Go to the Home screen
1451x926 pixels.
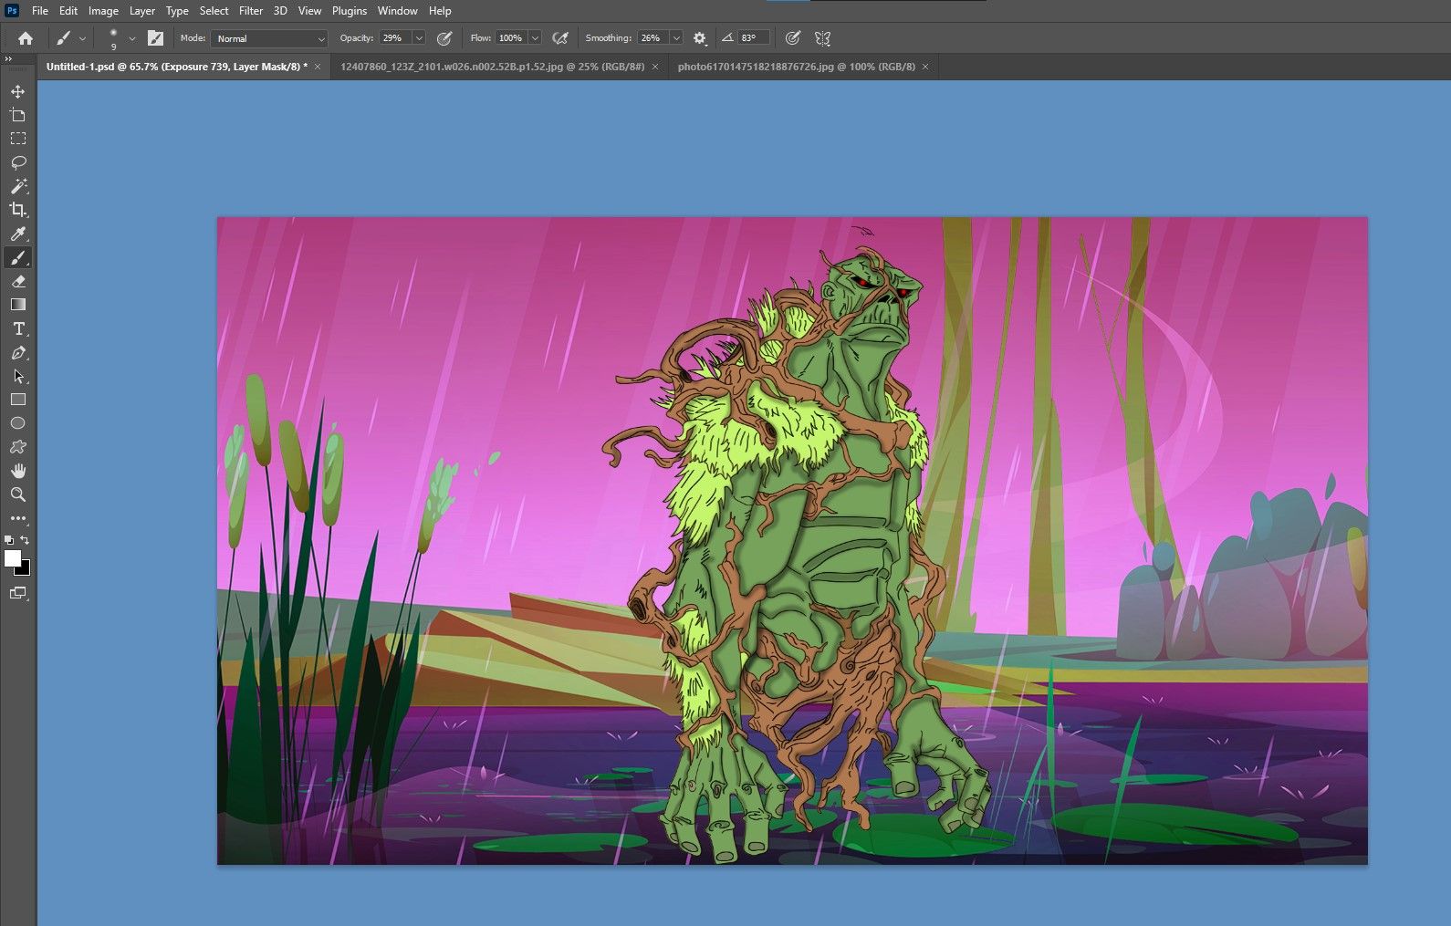(26, 38)
